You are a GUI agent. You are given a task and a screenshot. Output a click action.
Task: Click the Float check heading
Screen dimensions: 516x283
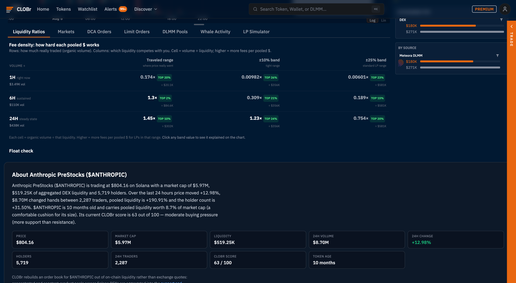point(21,151)
